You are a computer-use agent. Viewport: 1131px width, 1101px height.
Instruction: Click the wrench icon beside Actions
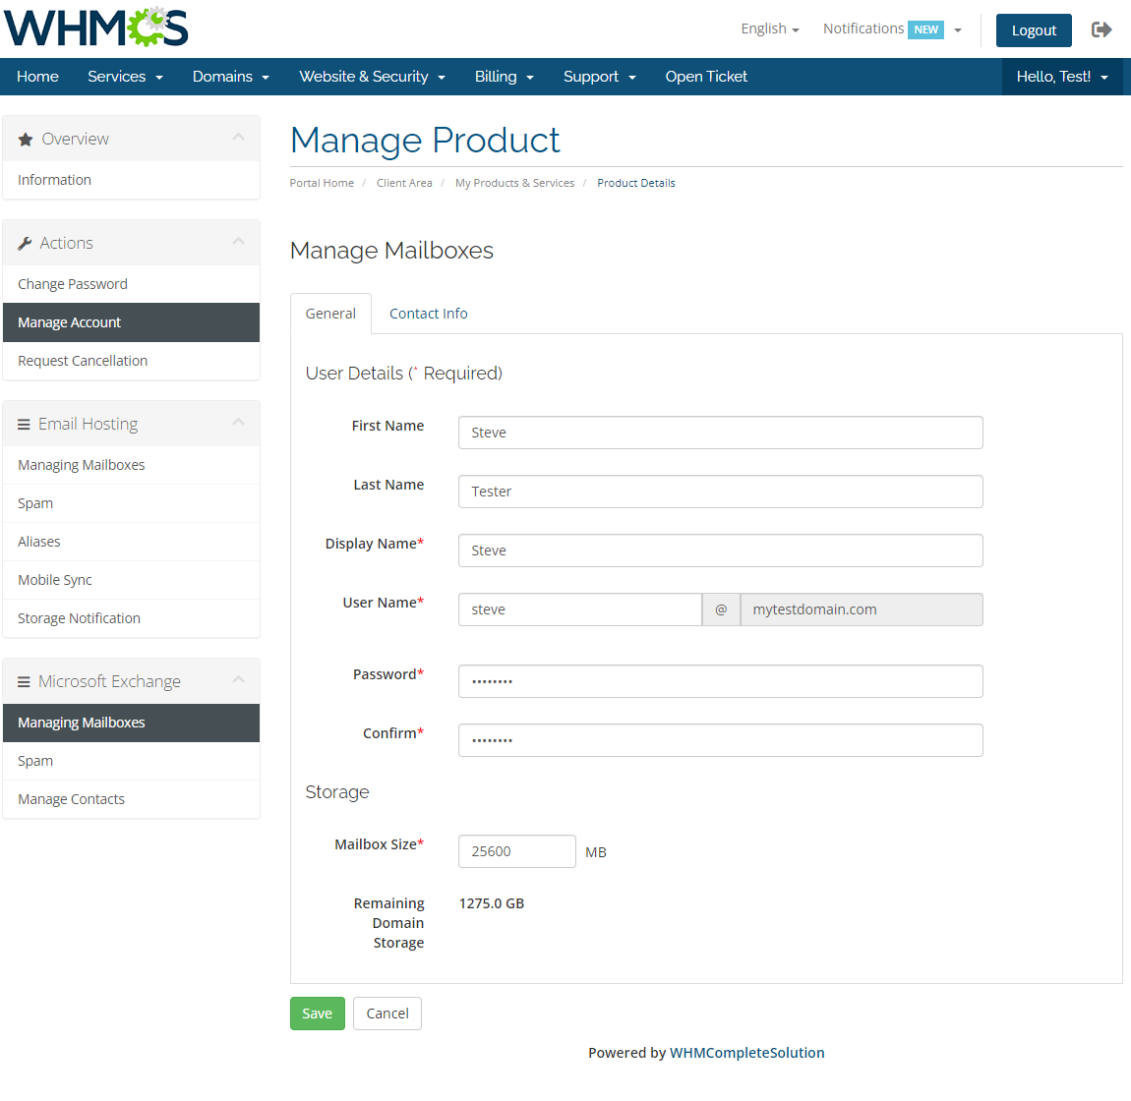click(25, 243)
